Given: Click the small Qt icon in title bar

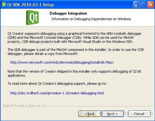Looking at the screenshot, I should pyautogui.click(x=4, y=4).
